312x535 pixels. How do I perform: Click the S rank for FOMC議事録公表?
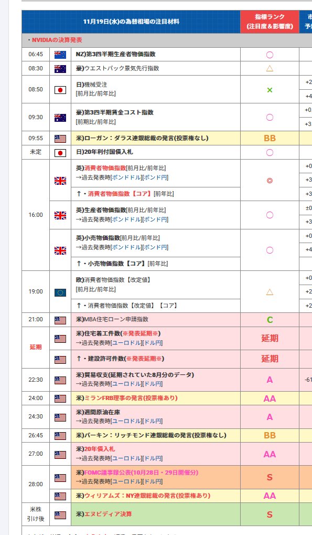(270, 477)
